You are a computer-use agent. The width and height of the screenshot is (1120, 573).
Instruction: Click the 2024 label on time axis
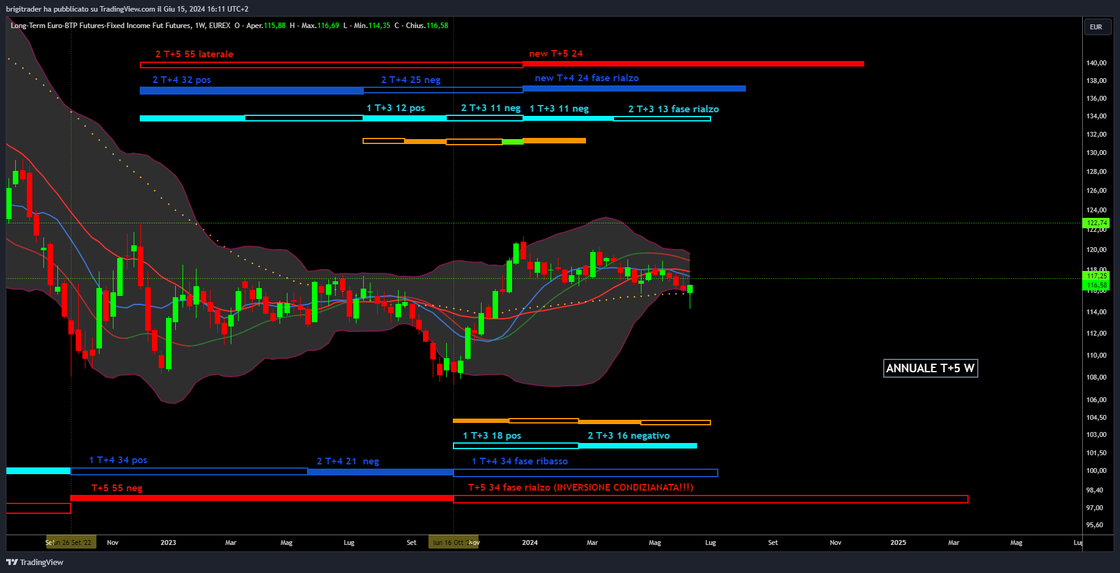point(530,542)
